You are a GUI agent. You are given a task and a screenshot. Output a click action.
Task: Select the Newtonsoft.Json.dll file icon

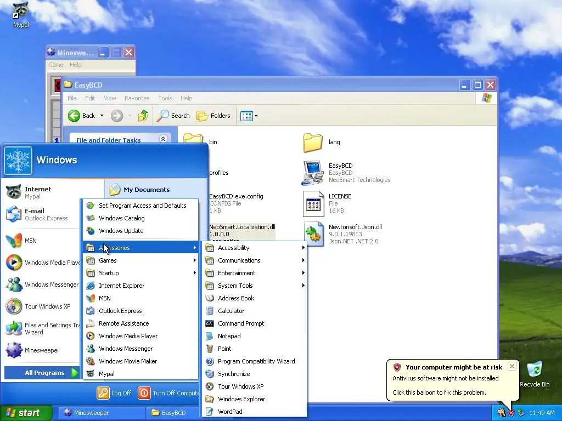point(313,234)
